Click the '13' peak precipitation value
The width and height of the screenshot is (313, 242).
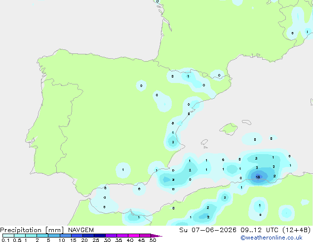tap(258, 177)
